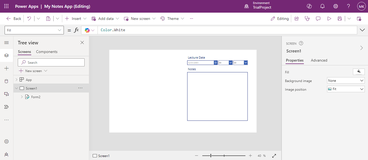Open the Settings gear in top bar
Viewport: 368px width, 160px height.
336,6
